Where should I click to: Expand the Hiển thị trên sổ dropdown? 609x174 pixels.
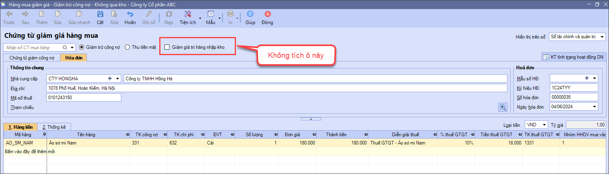(602, 37)
